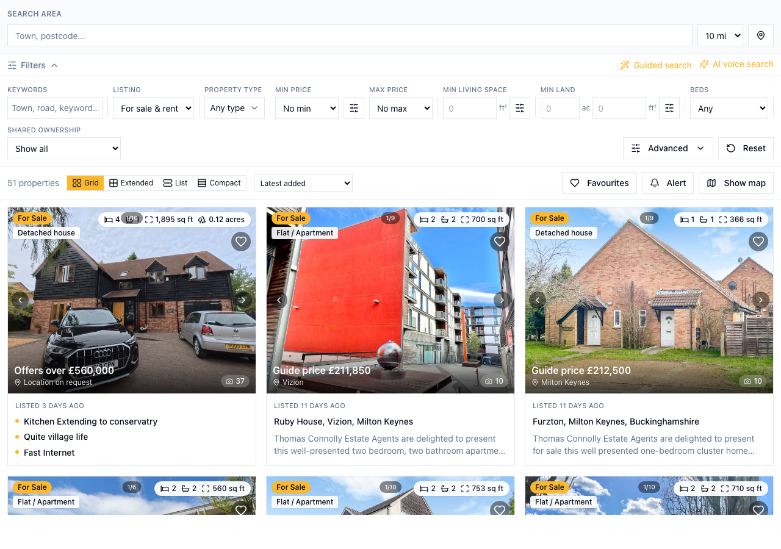Click 'Quite village life' bullet text

pos(56,437)
